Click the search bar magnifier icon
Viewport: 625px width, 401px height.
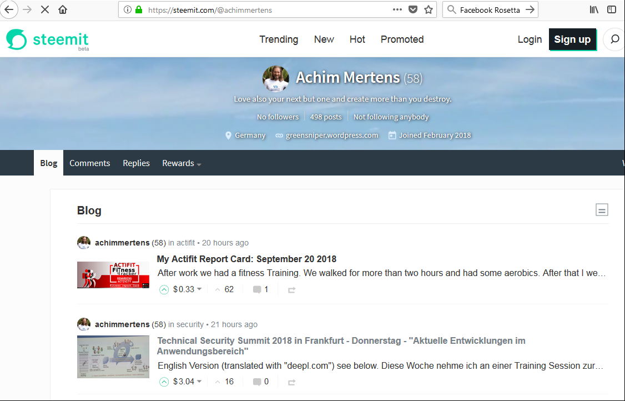(x=452, y=9)
